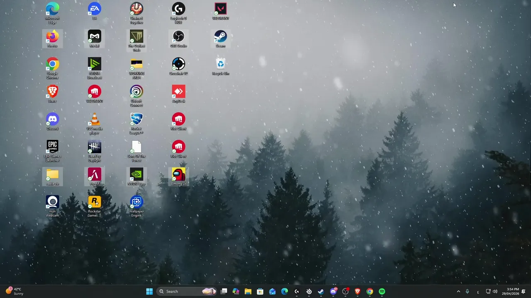Select the NVIDIA Broadcast desktop icon
This screenshot has width=531, height=298.
(x=95, y=68)
